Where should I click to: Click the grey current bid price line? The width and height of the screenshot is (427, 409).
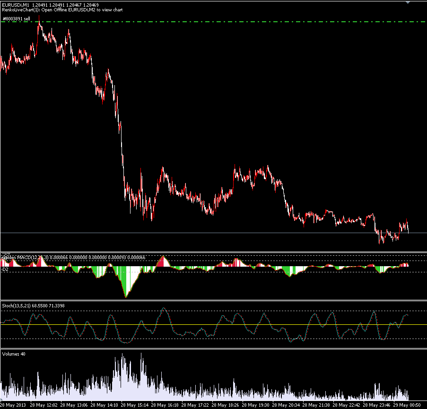click(x=214, y=233)
